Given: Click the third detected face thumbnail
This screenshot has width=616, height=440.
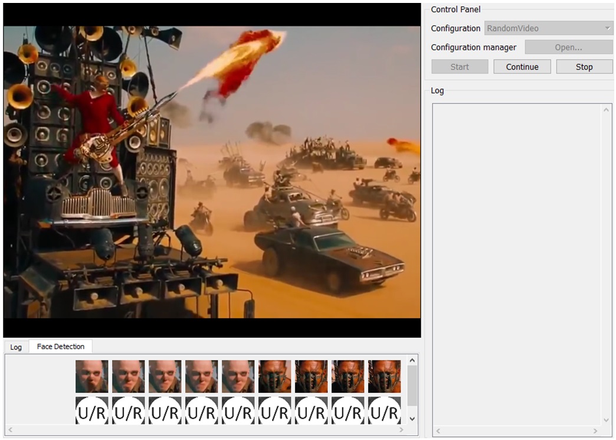Looking at the screenshot, I should 165,376.
